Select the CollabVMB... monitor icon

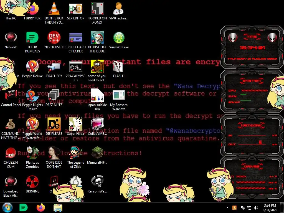[97, 126]
